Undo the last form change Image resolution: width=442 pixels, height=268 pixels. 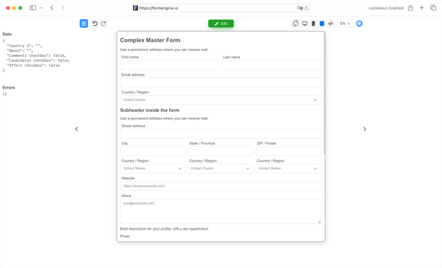pyautogui.click(x=95, y=23)
